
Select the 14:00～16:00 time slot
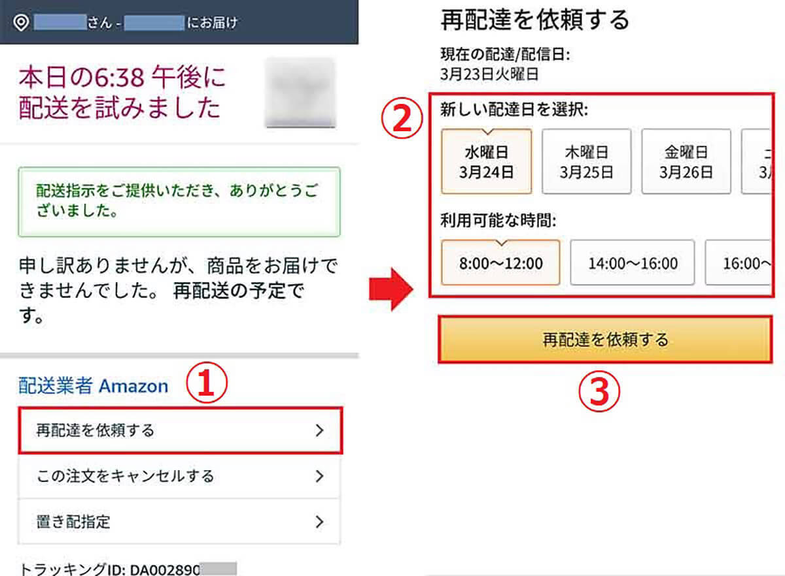[x=633, y=263]
